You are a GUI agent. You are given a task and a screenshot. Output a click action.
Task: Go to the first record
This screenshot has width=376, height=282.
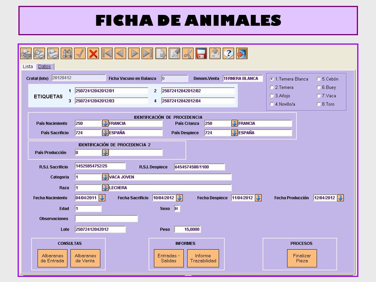pos(107,54)
